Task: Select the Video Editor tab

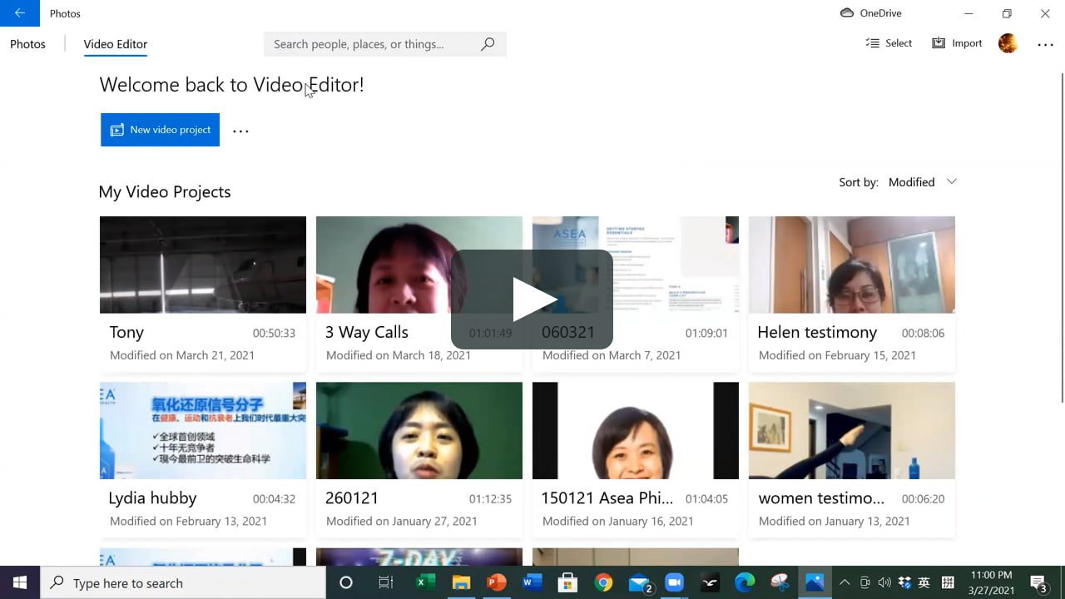Action: pyautogui.click(x=116, y=44)
